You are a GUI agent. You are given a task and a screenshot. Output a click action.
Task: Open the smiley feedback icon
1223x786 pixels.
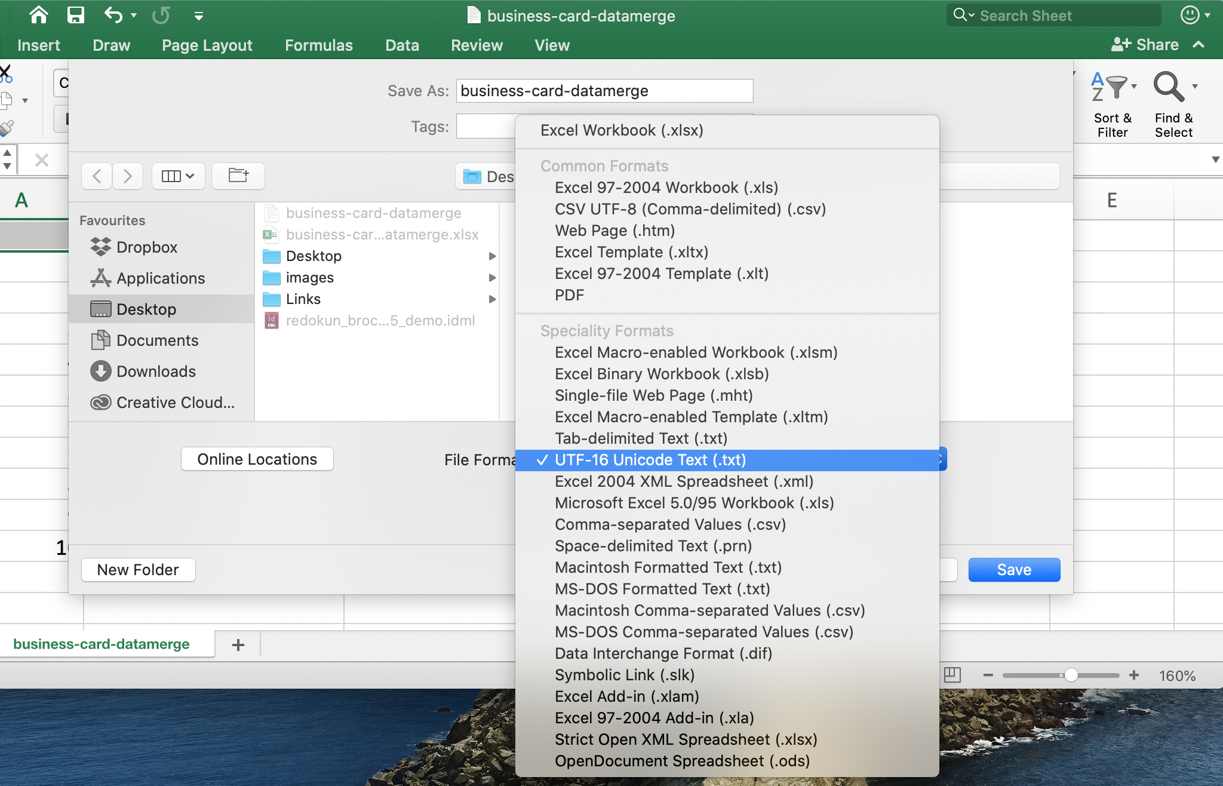(x=1190, y=15)
